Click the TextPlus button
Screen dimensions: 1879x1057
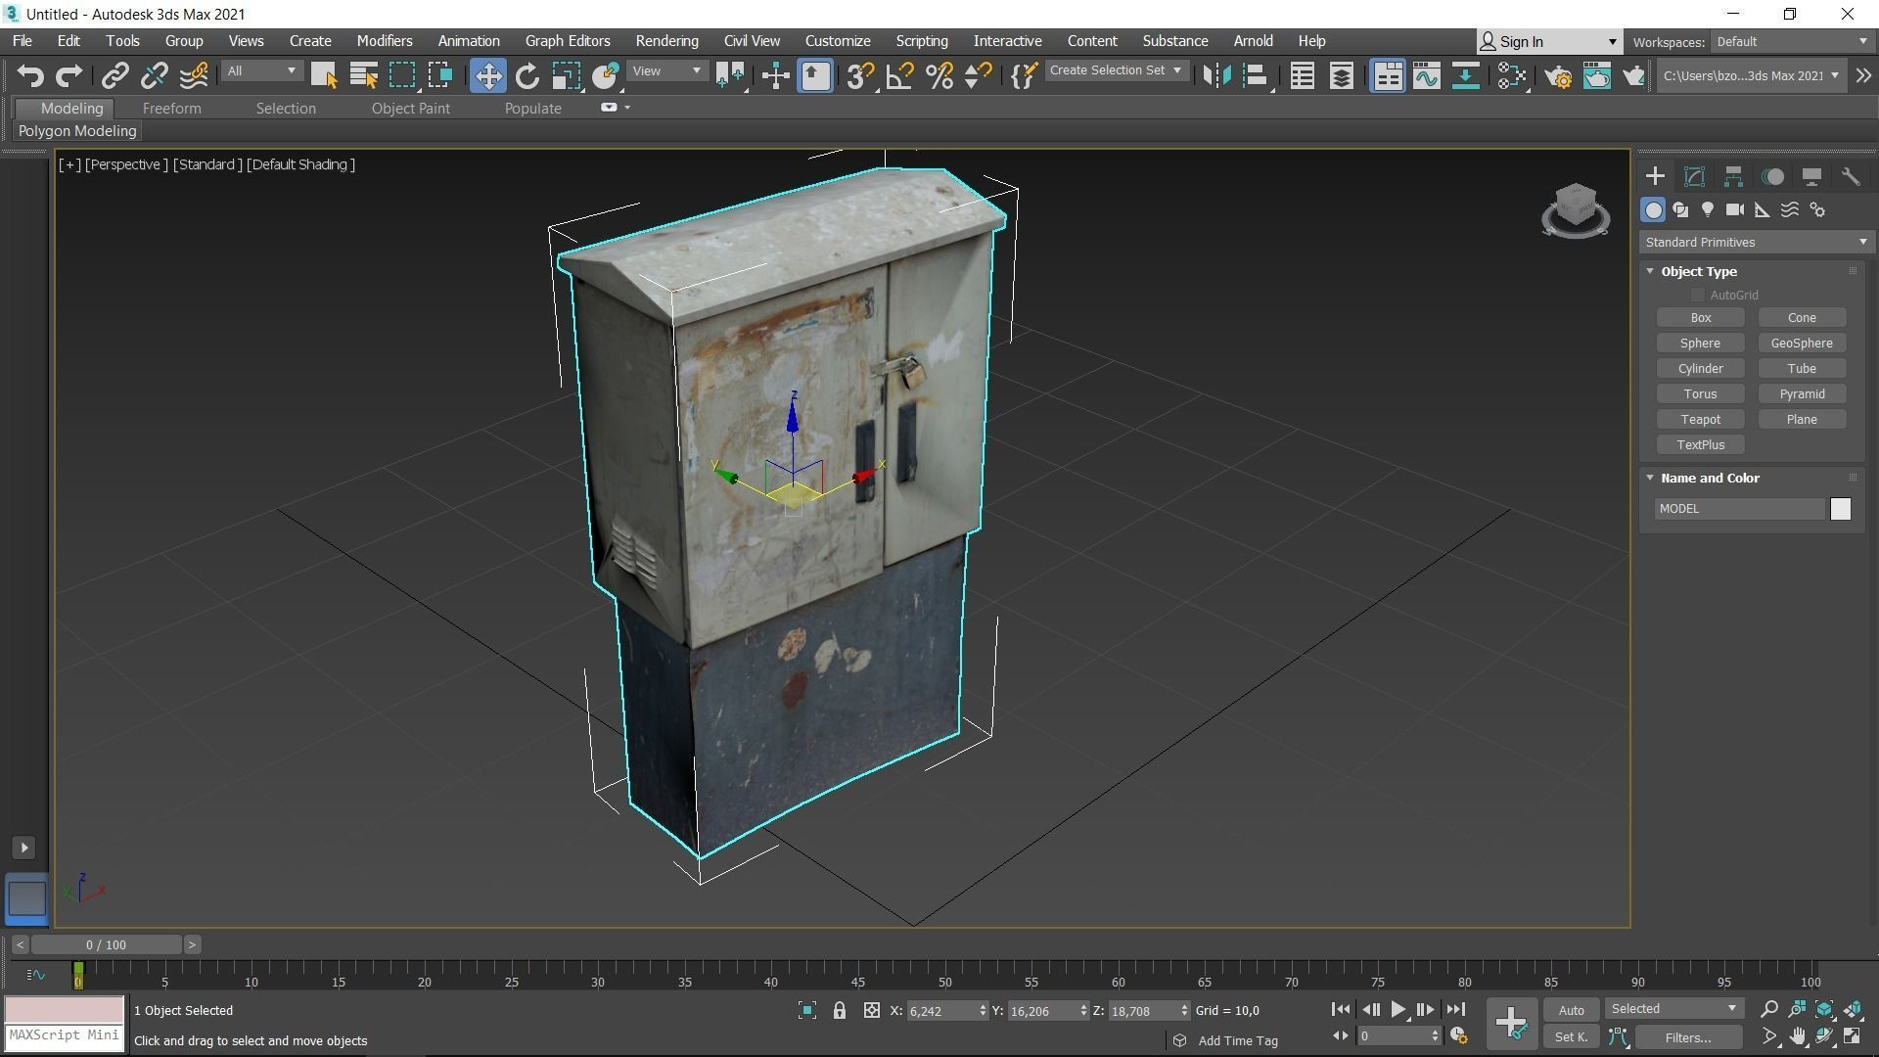pos(1700,445)
